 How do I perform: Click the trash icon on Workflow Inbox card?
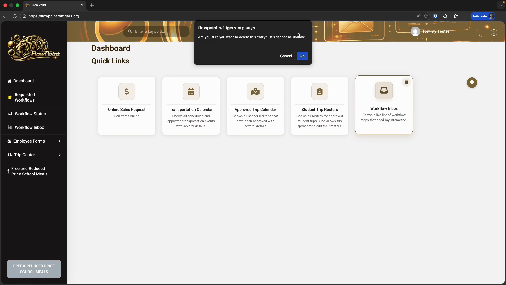(406, 82)
